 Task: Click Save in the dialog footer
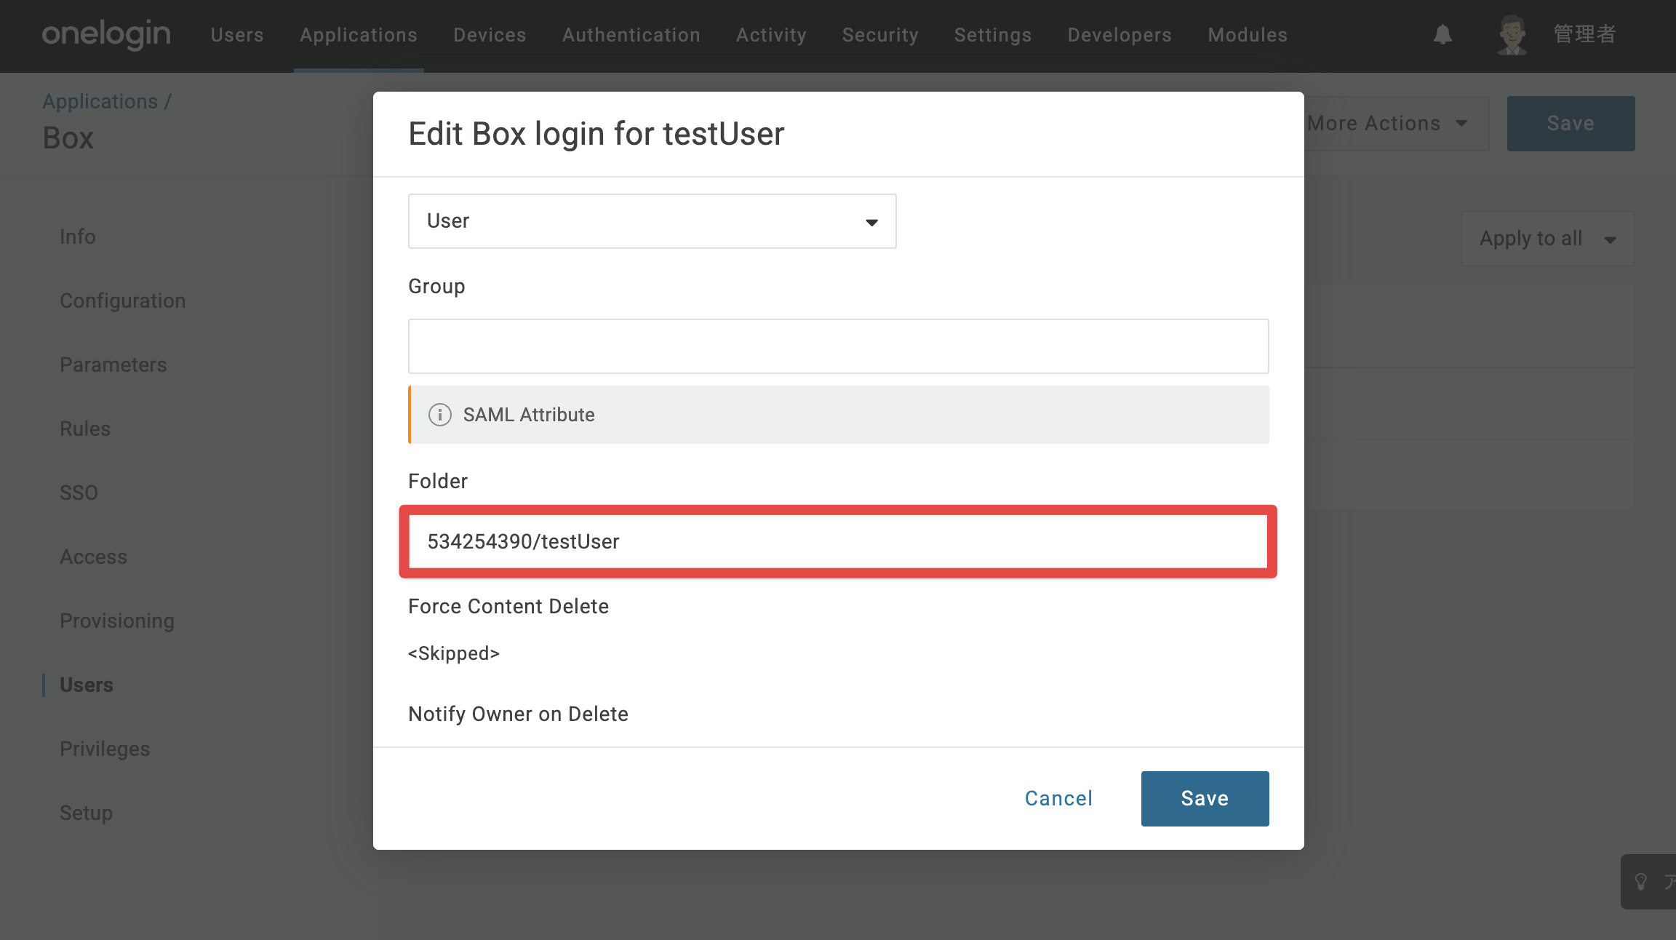tap(1205, 799)
